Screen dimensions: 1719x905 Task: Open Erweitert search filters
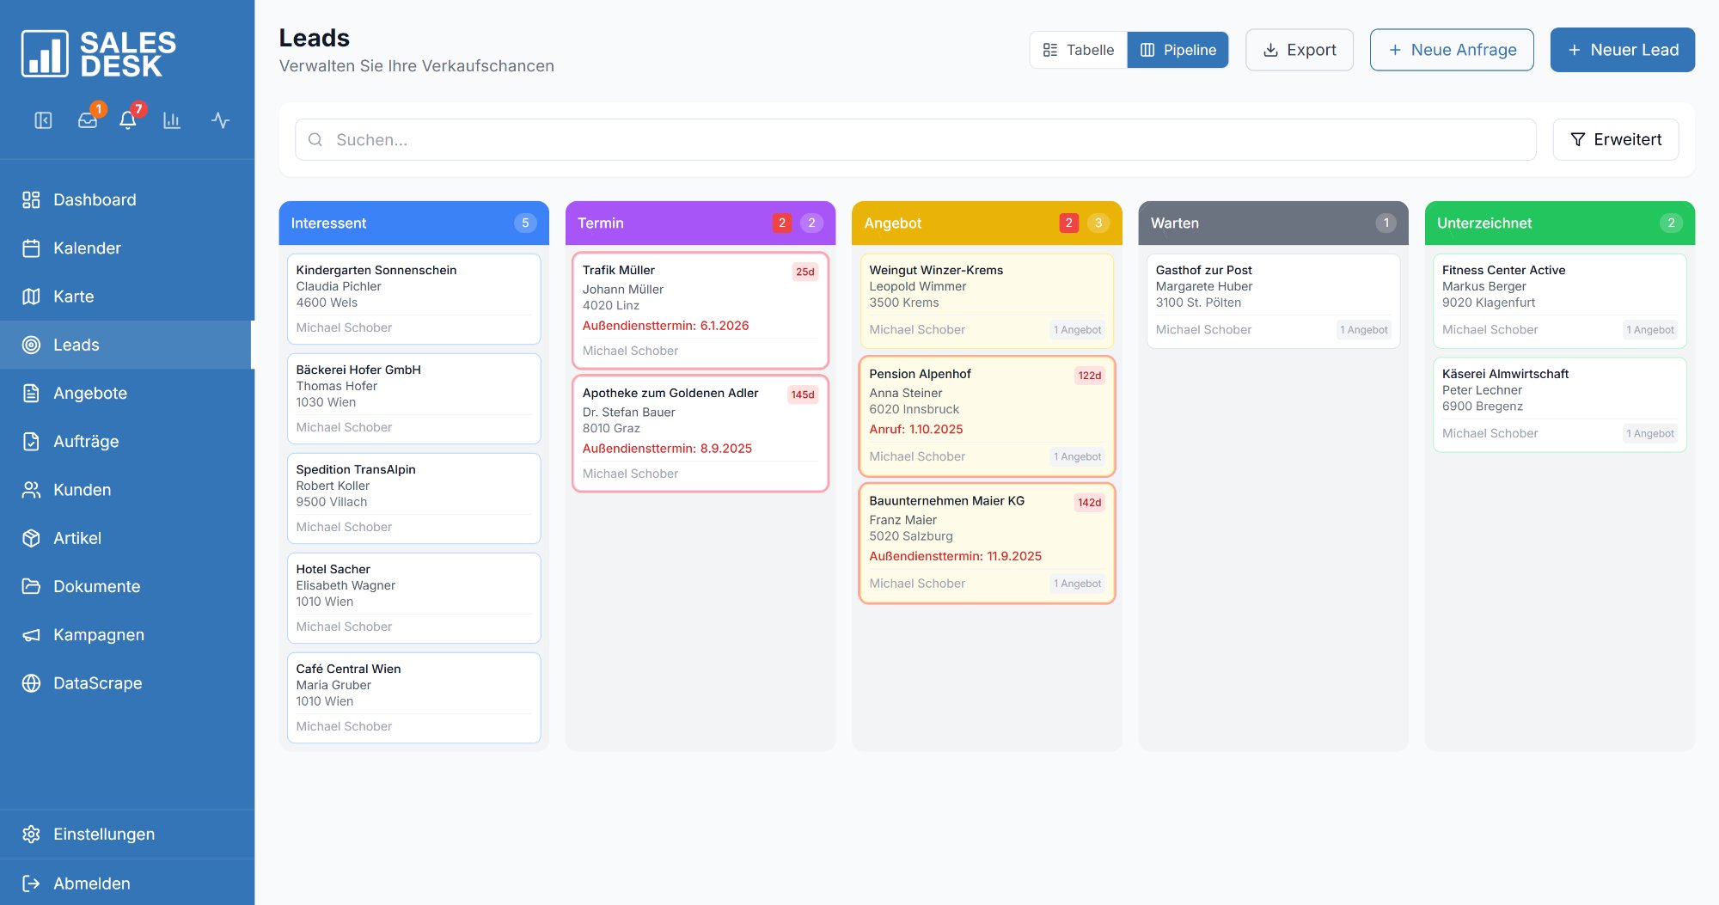click(1615, 139)
